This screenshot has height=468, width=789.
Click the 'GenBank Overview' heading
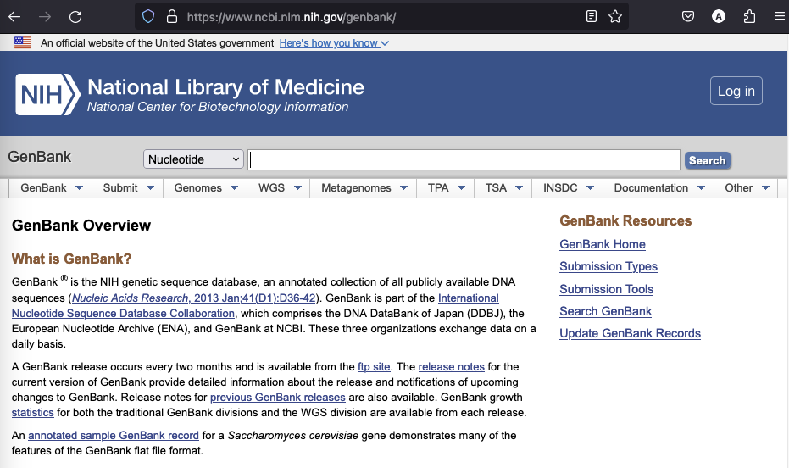click(x=81, y=226)
